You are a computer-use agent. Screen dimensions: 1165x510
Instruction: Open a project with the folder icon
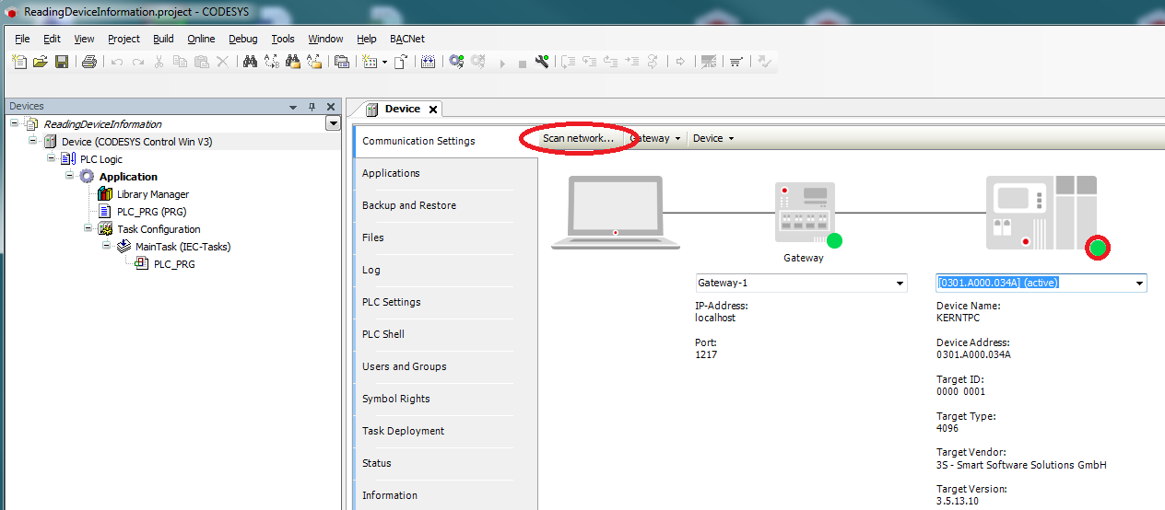pyautogui.click(x=40, y=62)
